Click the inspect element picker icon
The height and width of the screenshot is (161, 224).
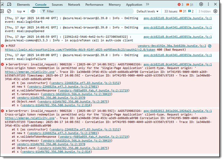[2, 4]
